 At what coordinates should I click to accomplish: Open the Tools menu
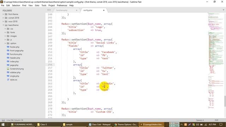(x=44, y=6)
